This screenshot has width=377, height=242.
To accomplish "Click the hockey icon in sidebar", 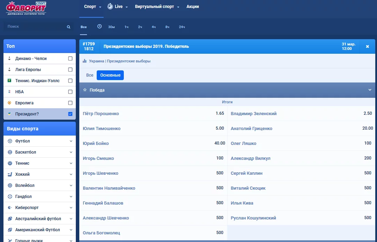I will 10,174.
